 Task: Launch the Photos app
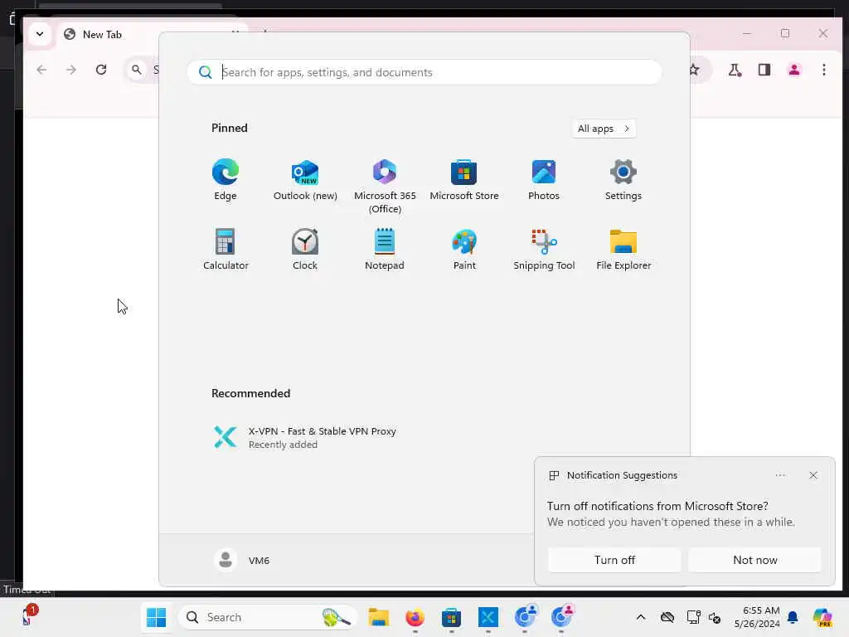pos(544,180)
